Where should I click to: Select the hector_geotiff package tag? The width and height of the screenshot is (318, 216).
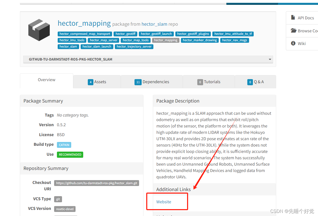coord(126,34)
